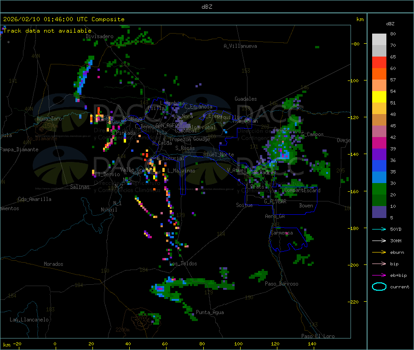
Task: Click the pink bip arrow in legend
Action: pos(379,264)
